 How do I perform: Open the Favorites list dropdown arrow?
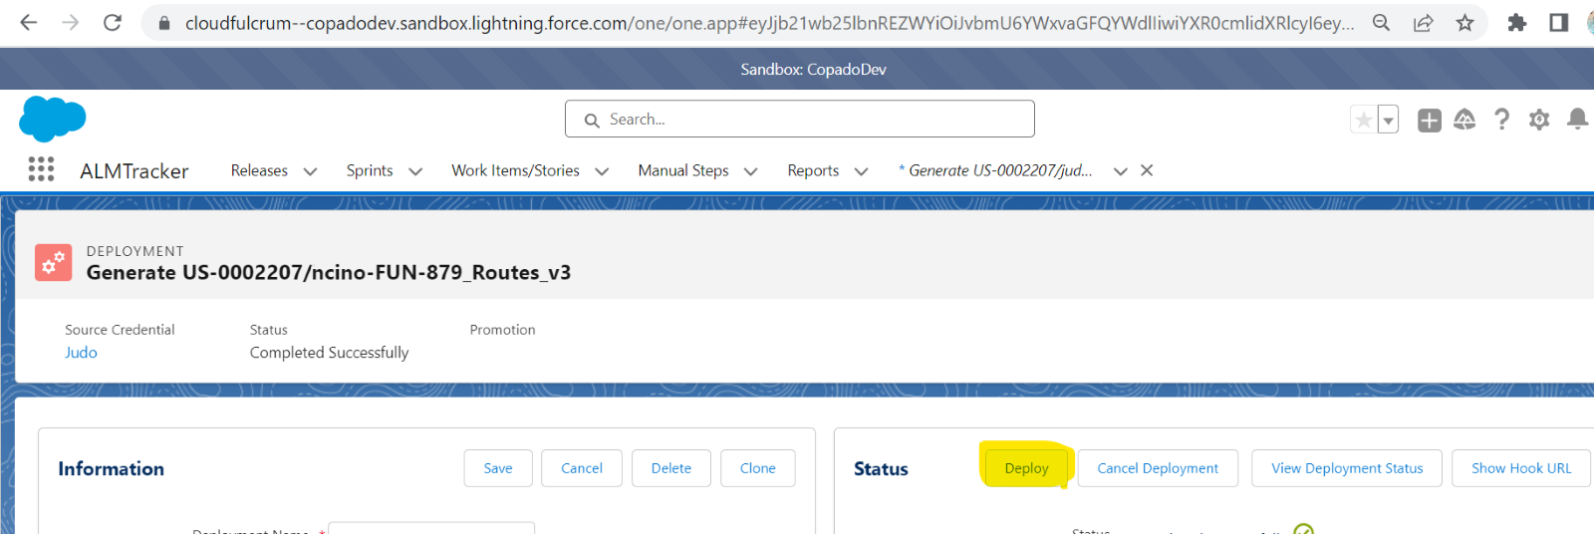pos(1388,120)
